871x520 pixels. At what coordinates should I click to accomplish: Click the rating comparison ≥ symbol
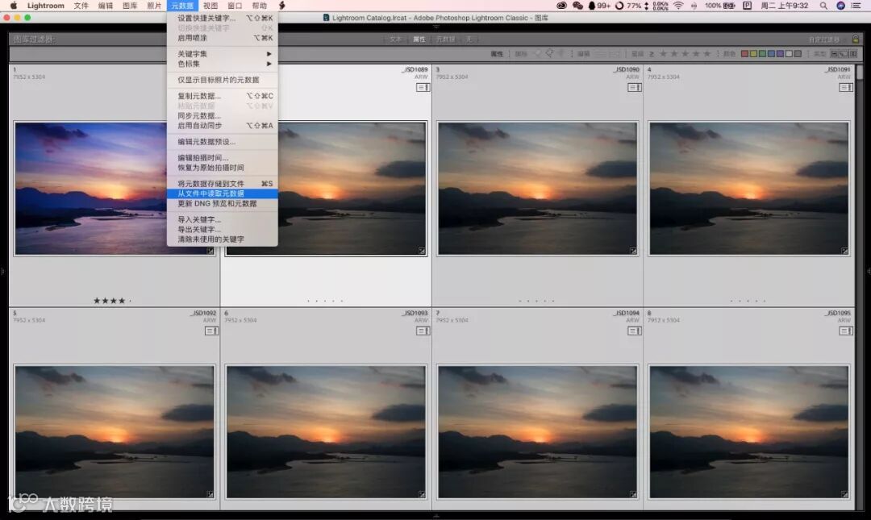pos(652,54)
